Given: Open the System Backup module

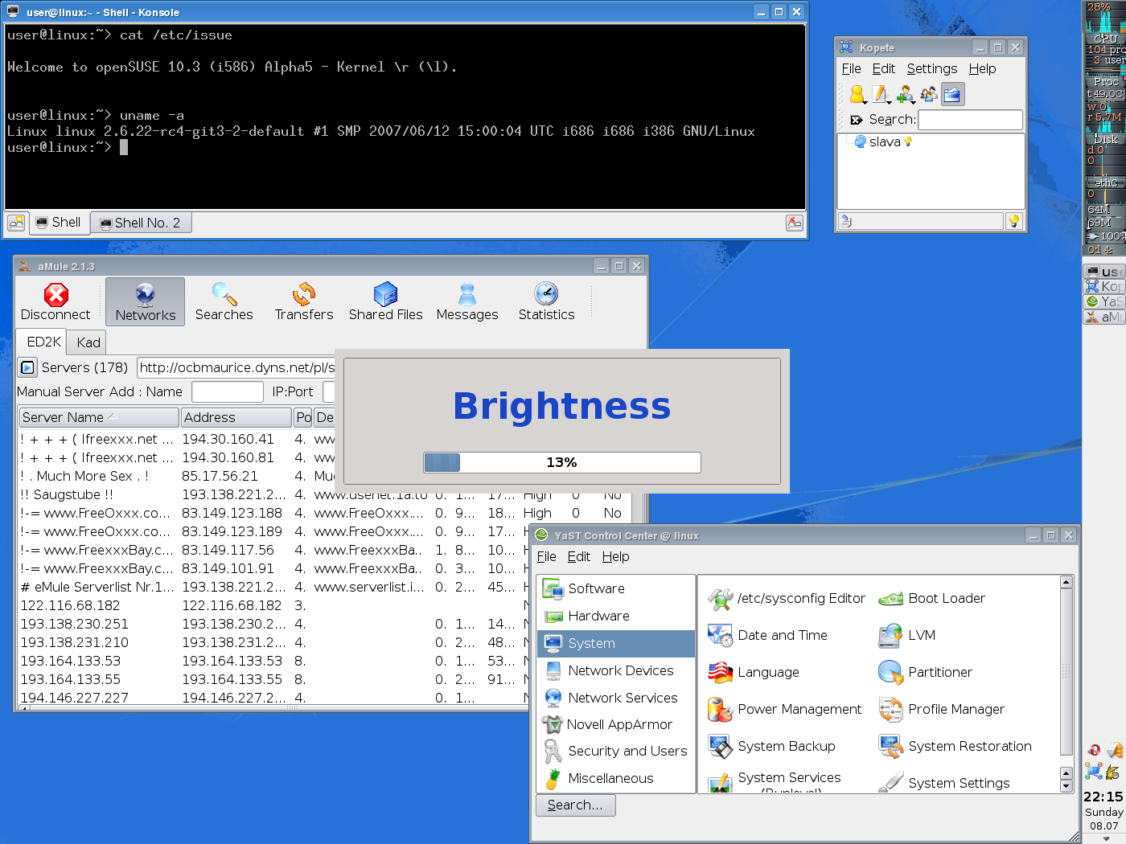Looking at the screenshot, I should click(x=771, y=746).
